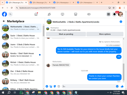Switch to the third tab, a Marketplace tab
This screenshot has height=95, width=127.
pos(64,3)
